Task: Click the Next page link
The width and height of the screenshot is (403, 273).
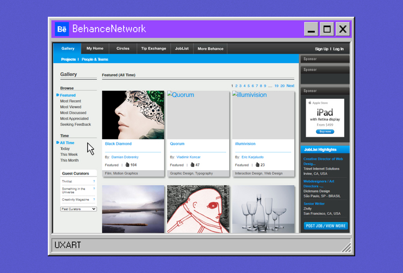Action: (x=290, y=86)
